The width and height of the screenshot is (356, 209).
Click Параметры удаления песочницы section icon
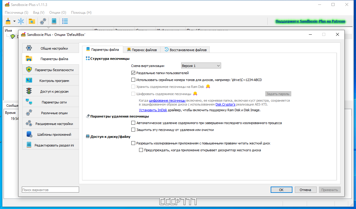tap(88, 116)
